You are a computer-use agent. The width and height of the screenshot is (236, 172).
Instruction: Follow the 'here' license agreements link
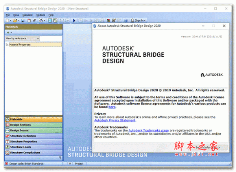(112, 107)
